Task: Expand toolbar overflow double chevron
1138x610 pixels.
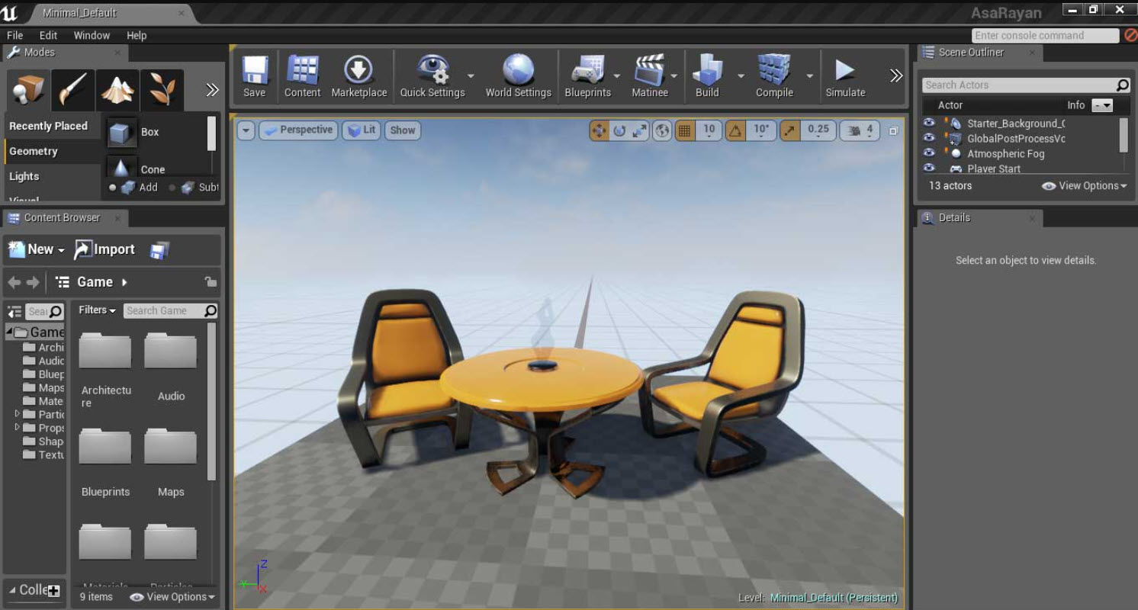Action: click(896, 75)
